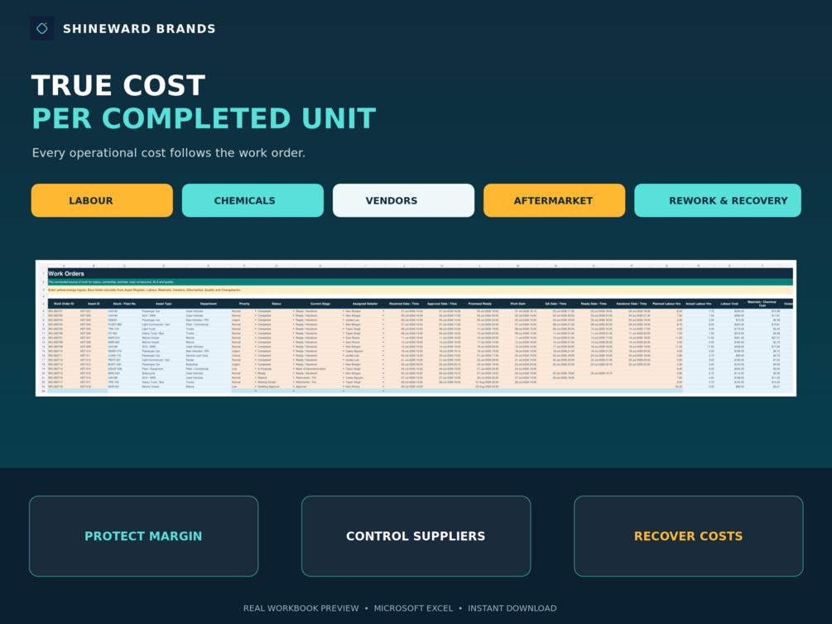Click the Shineward Brands logo icon

(x=42, y=29)
